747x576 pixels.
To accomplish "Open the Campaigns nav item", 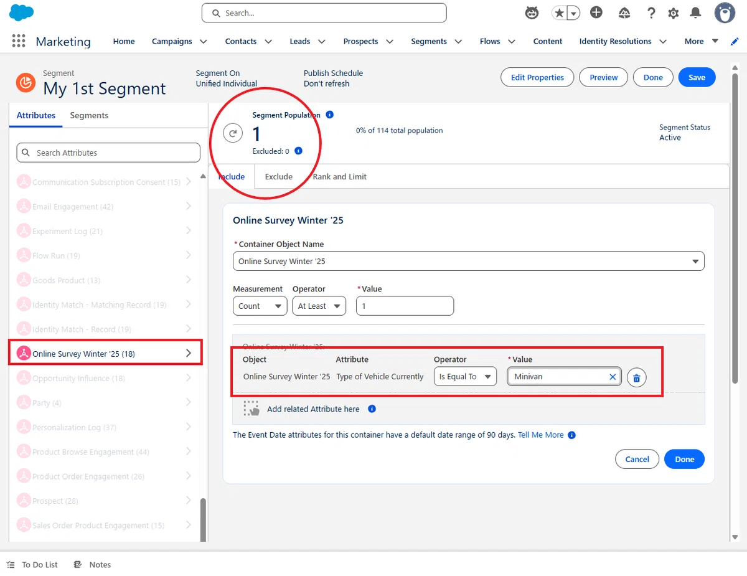I will (172, 41).
